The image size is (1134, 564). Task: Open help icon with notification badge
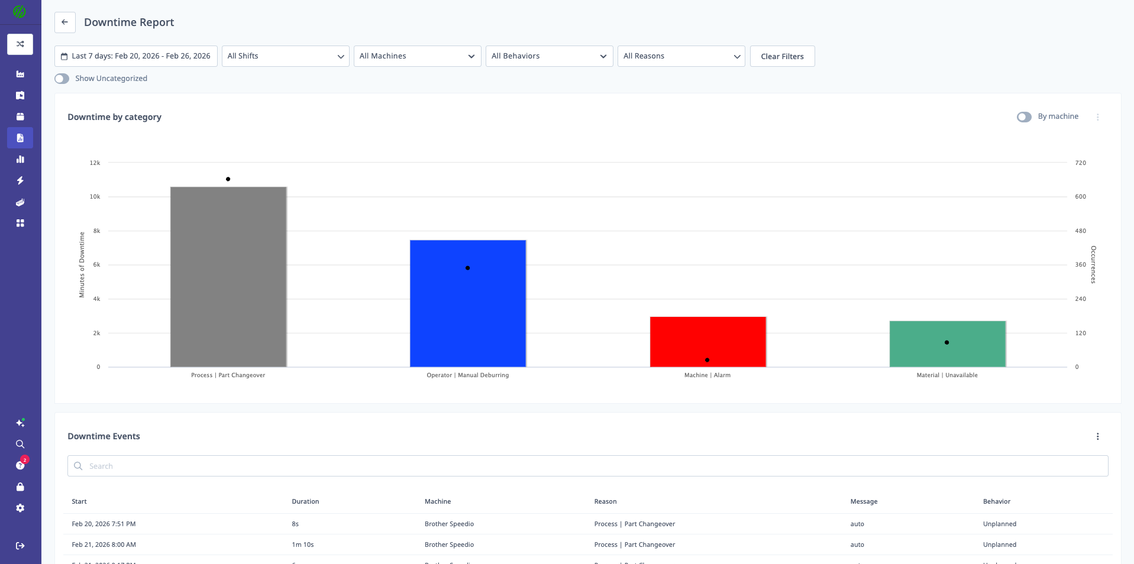pyautogui.click(x=20, y=465)
